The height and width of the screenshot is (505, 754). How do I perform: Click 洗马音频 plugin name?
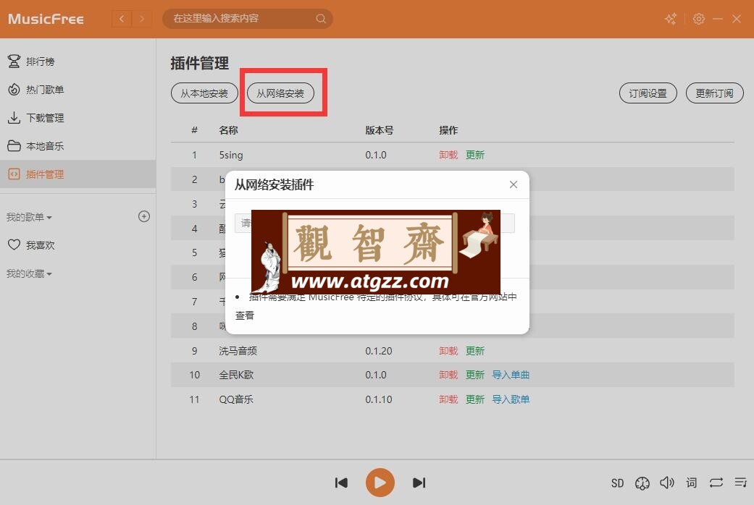pos(238,351)
